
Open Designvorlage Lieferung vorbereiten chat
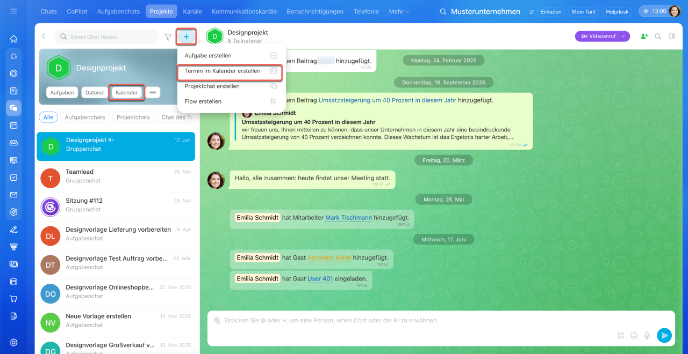pos(116,234)
